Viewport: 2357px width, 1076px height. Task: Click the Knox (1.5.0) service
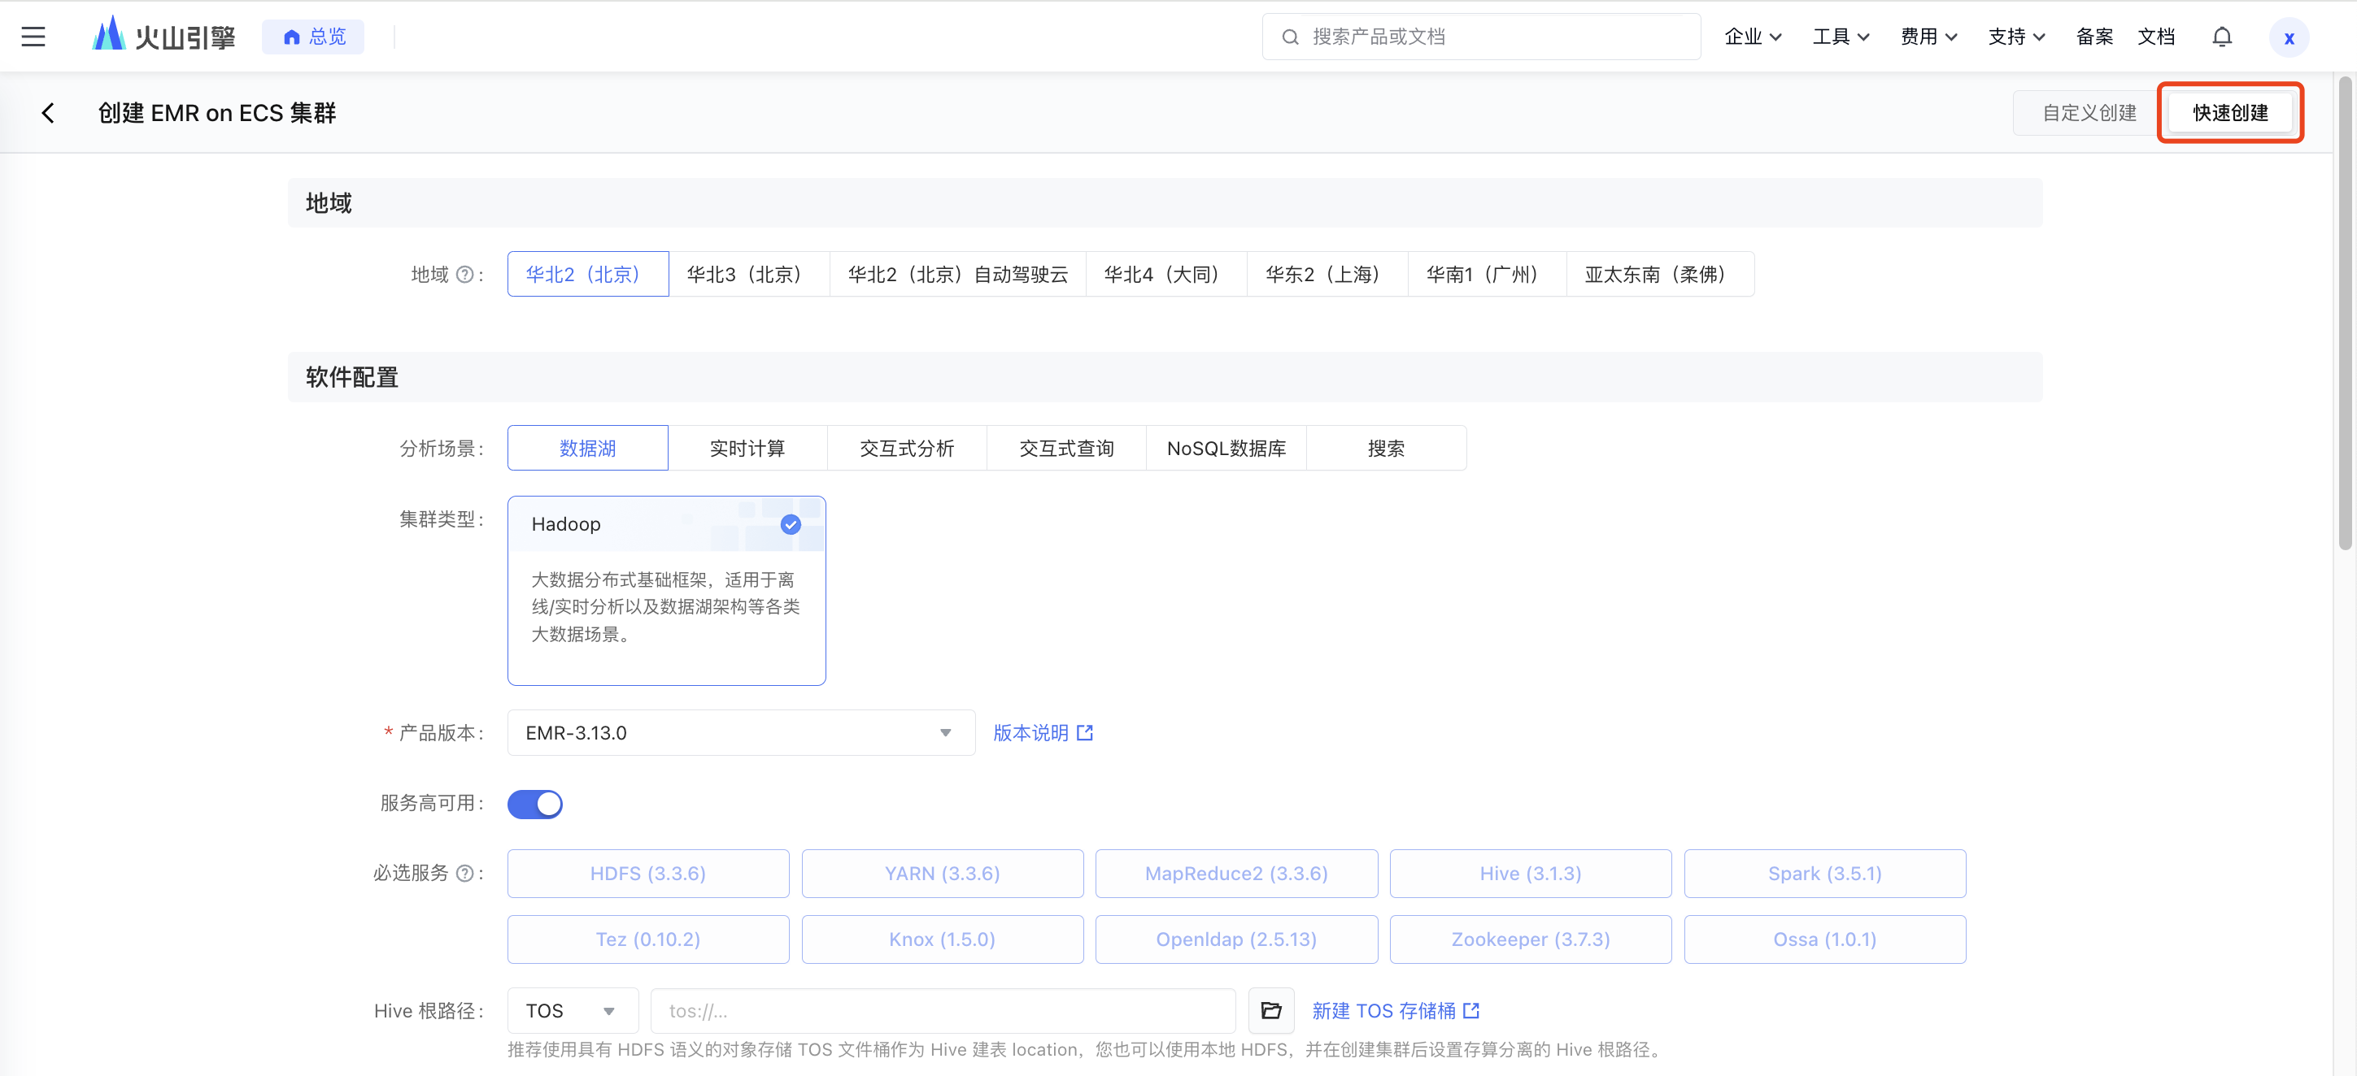point(943,939)
